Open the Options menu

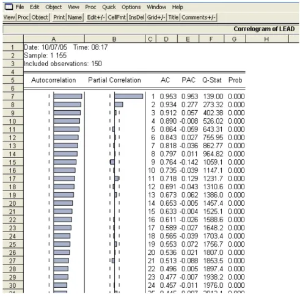[131, 7]
